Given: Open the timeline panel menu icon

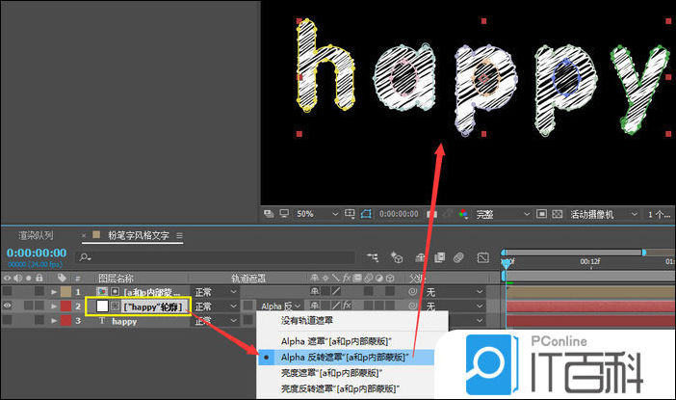Looking at the screenshot, I should 179,235.
